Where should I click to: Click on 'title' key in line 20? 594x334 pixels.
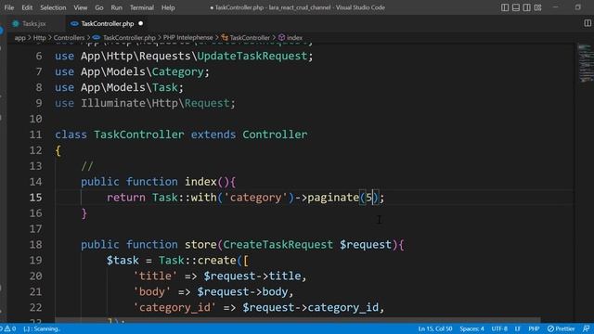tap(155, 276)
